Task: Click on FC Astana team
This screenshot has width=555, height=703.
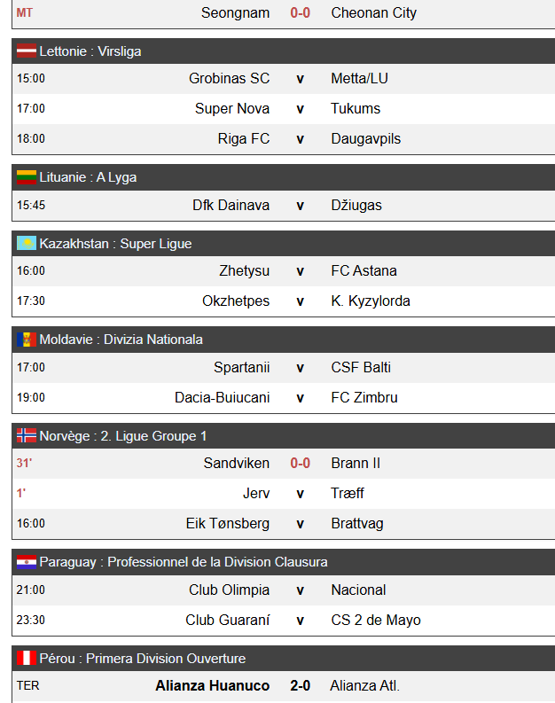Action: click(363, 270)
